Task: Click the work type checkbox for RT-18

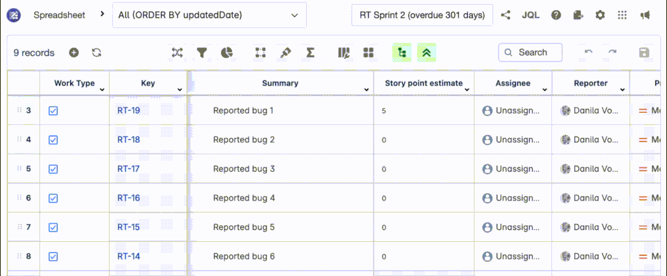Action: pos(53,140)
